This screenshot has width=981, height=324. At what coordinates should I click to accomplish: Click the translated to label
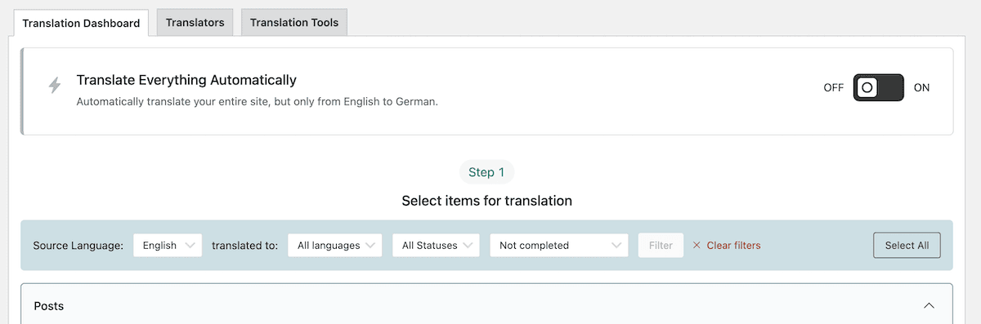(244, 245)
